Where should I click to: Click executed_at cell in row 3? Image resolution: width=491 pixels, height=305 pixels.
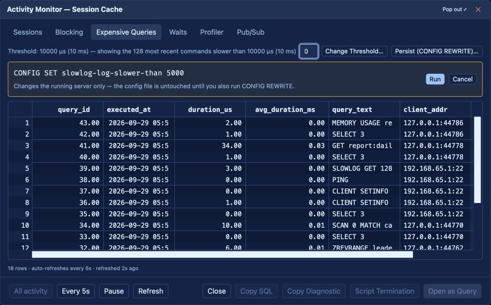click(x=139, y=146)
